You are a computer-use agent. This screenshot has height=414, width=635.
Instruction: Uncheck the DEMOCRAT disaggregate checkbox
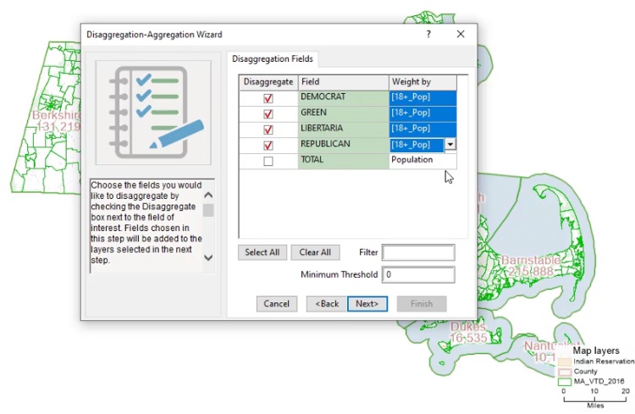point(268,98)
